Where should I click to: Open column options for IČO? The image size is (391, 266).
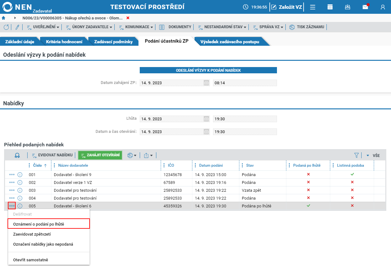click(164, 165)
